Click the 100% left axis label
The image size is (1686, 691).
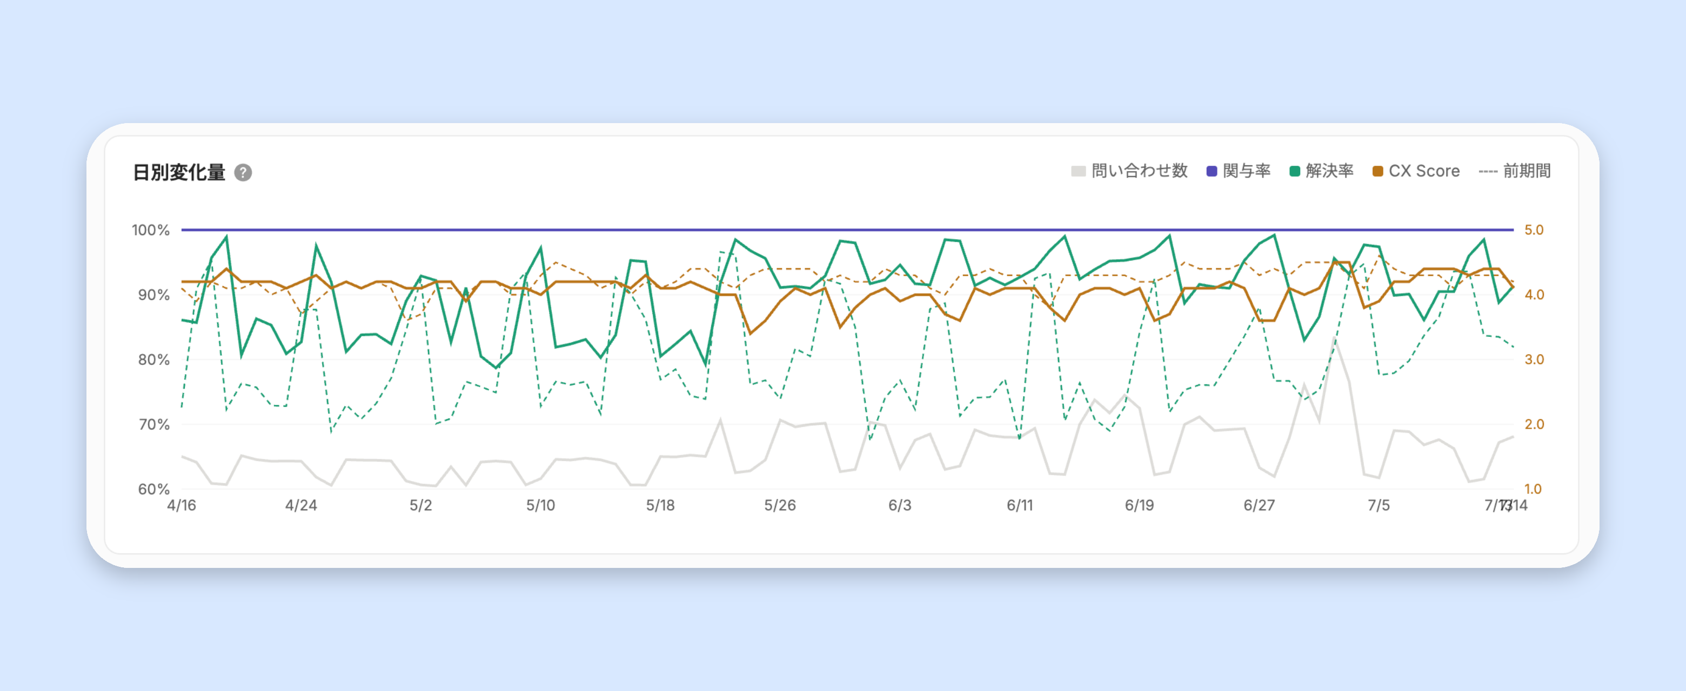pyautogui.click(x=151, y=230)
